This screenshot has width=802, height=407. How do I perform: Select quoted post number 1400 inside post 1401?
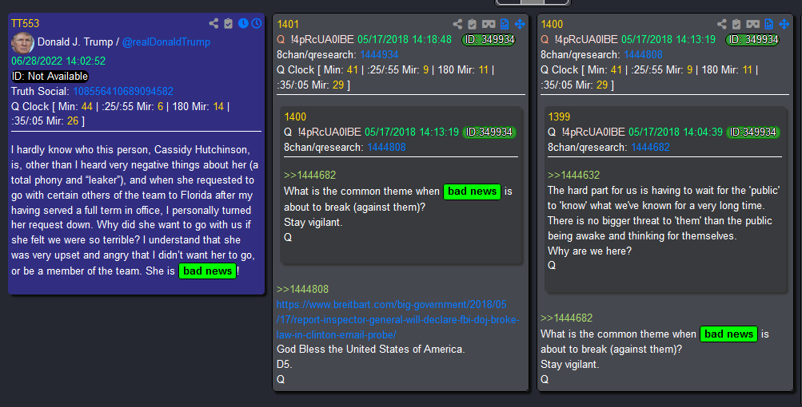coord(294,117)
